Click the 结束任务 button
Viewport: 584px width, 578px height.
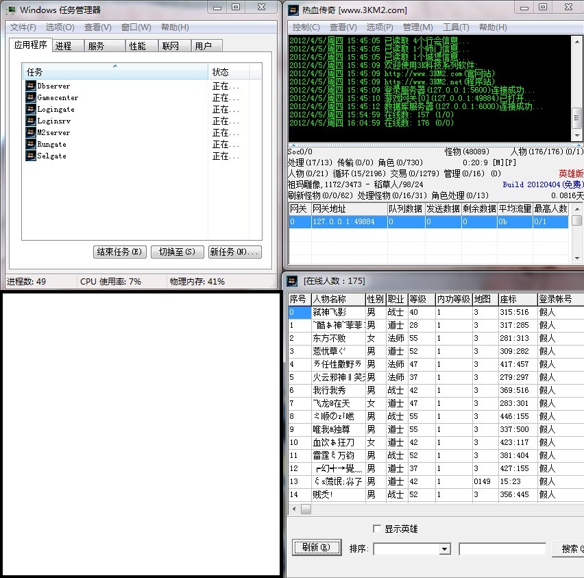119,252
